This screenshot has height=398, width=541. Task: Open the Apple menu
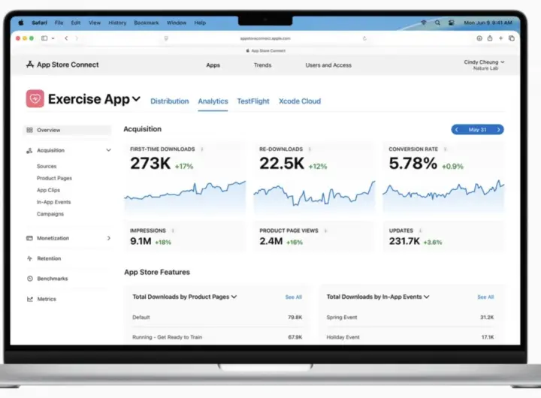(21, 23)
